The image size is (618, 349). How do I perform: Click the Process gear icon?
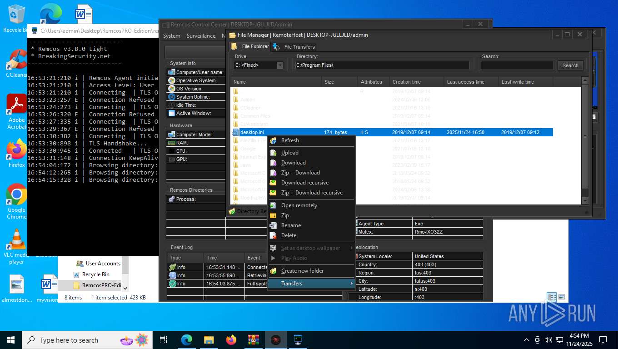click(x=172, y=199)
